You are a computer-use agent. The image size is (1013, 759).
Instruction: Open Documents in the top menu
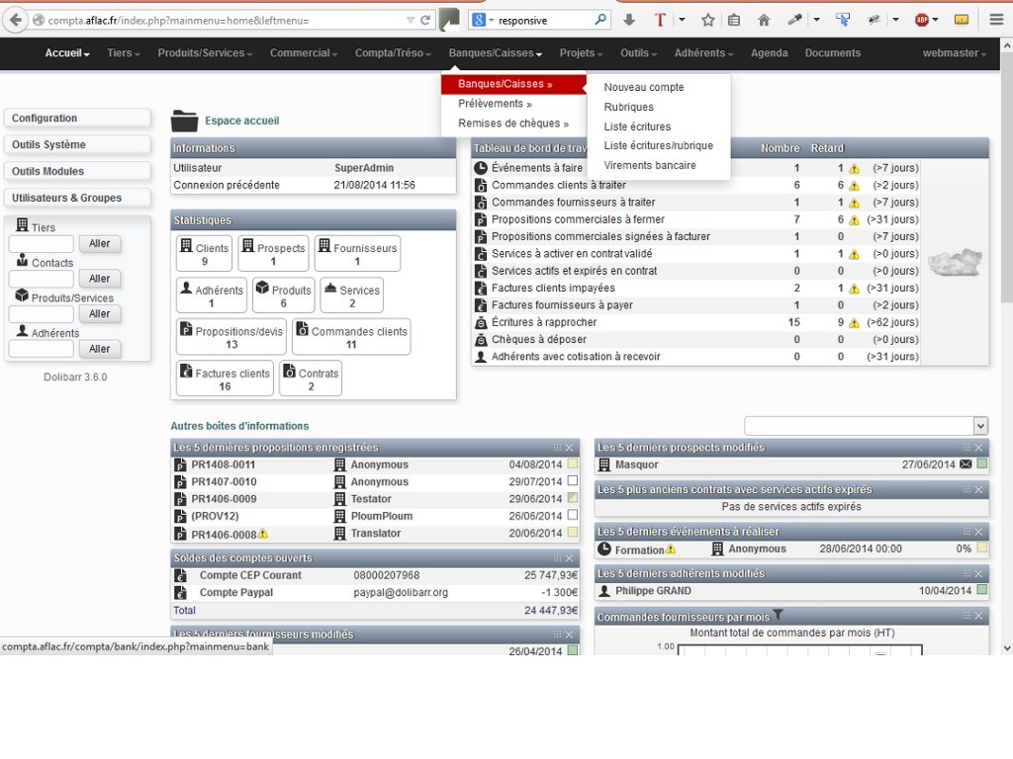pos(833,53)
